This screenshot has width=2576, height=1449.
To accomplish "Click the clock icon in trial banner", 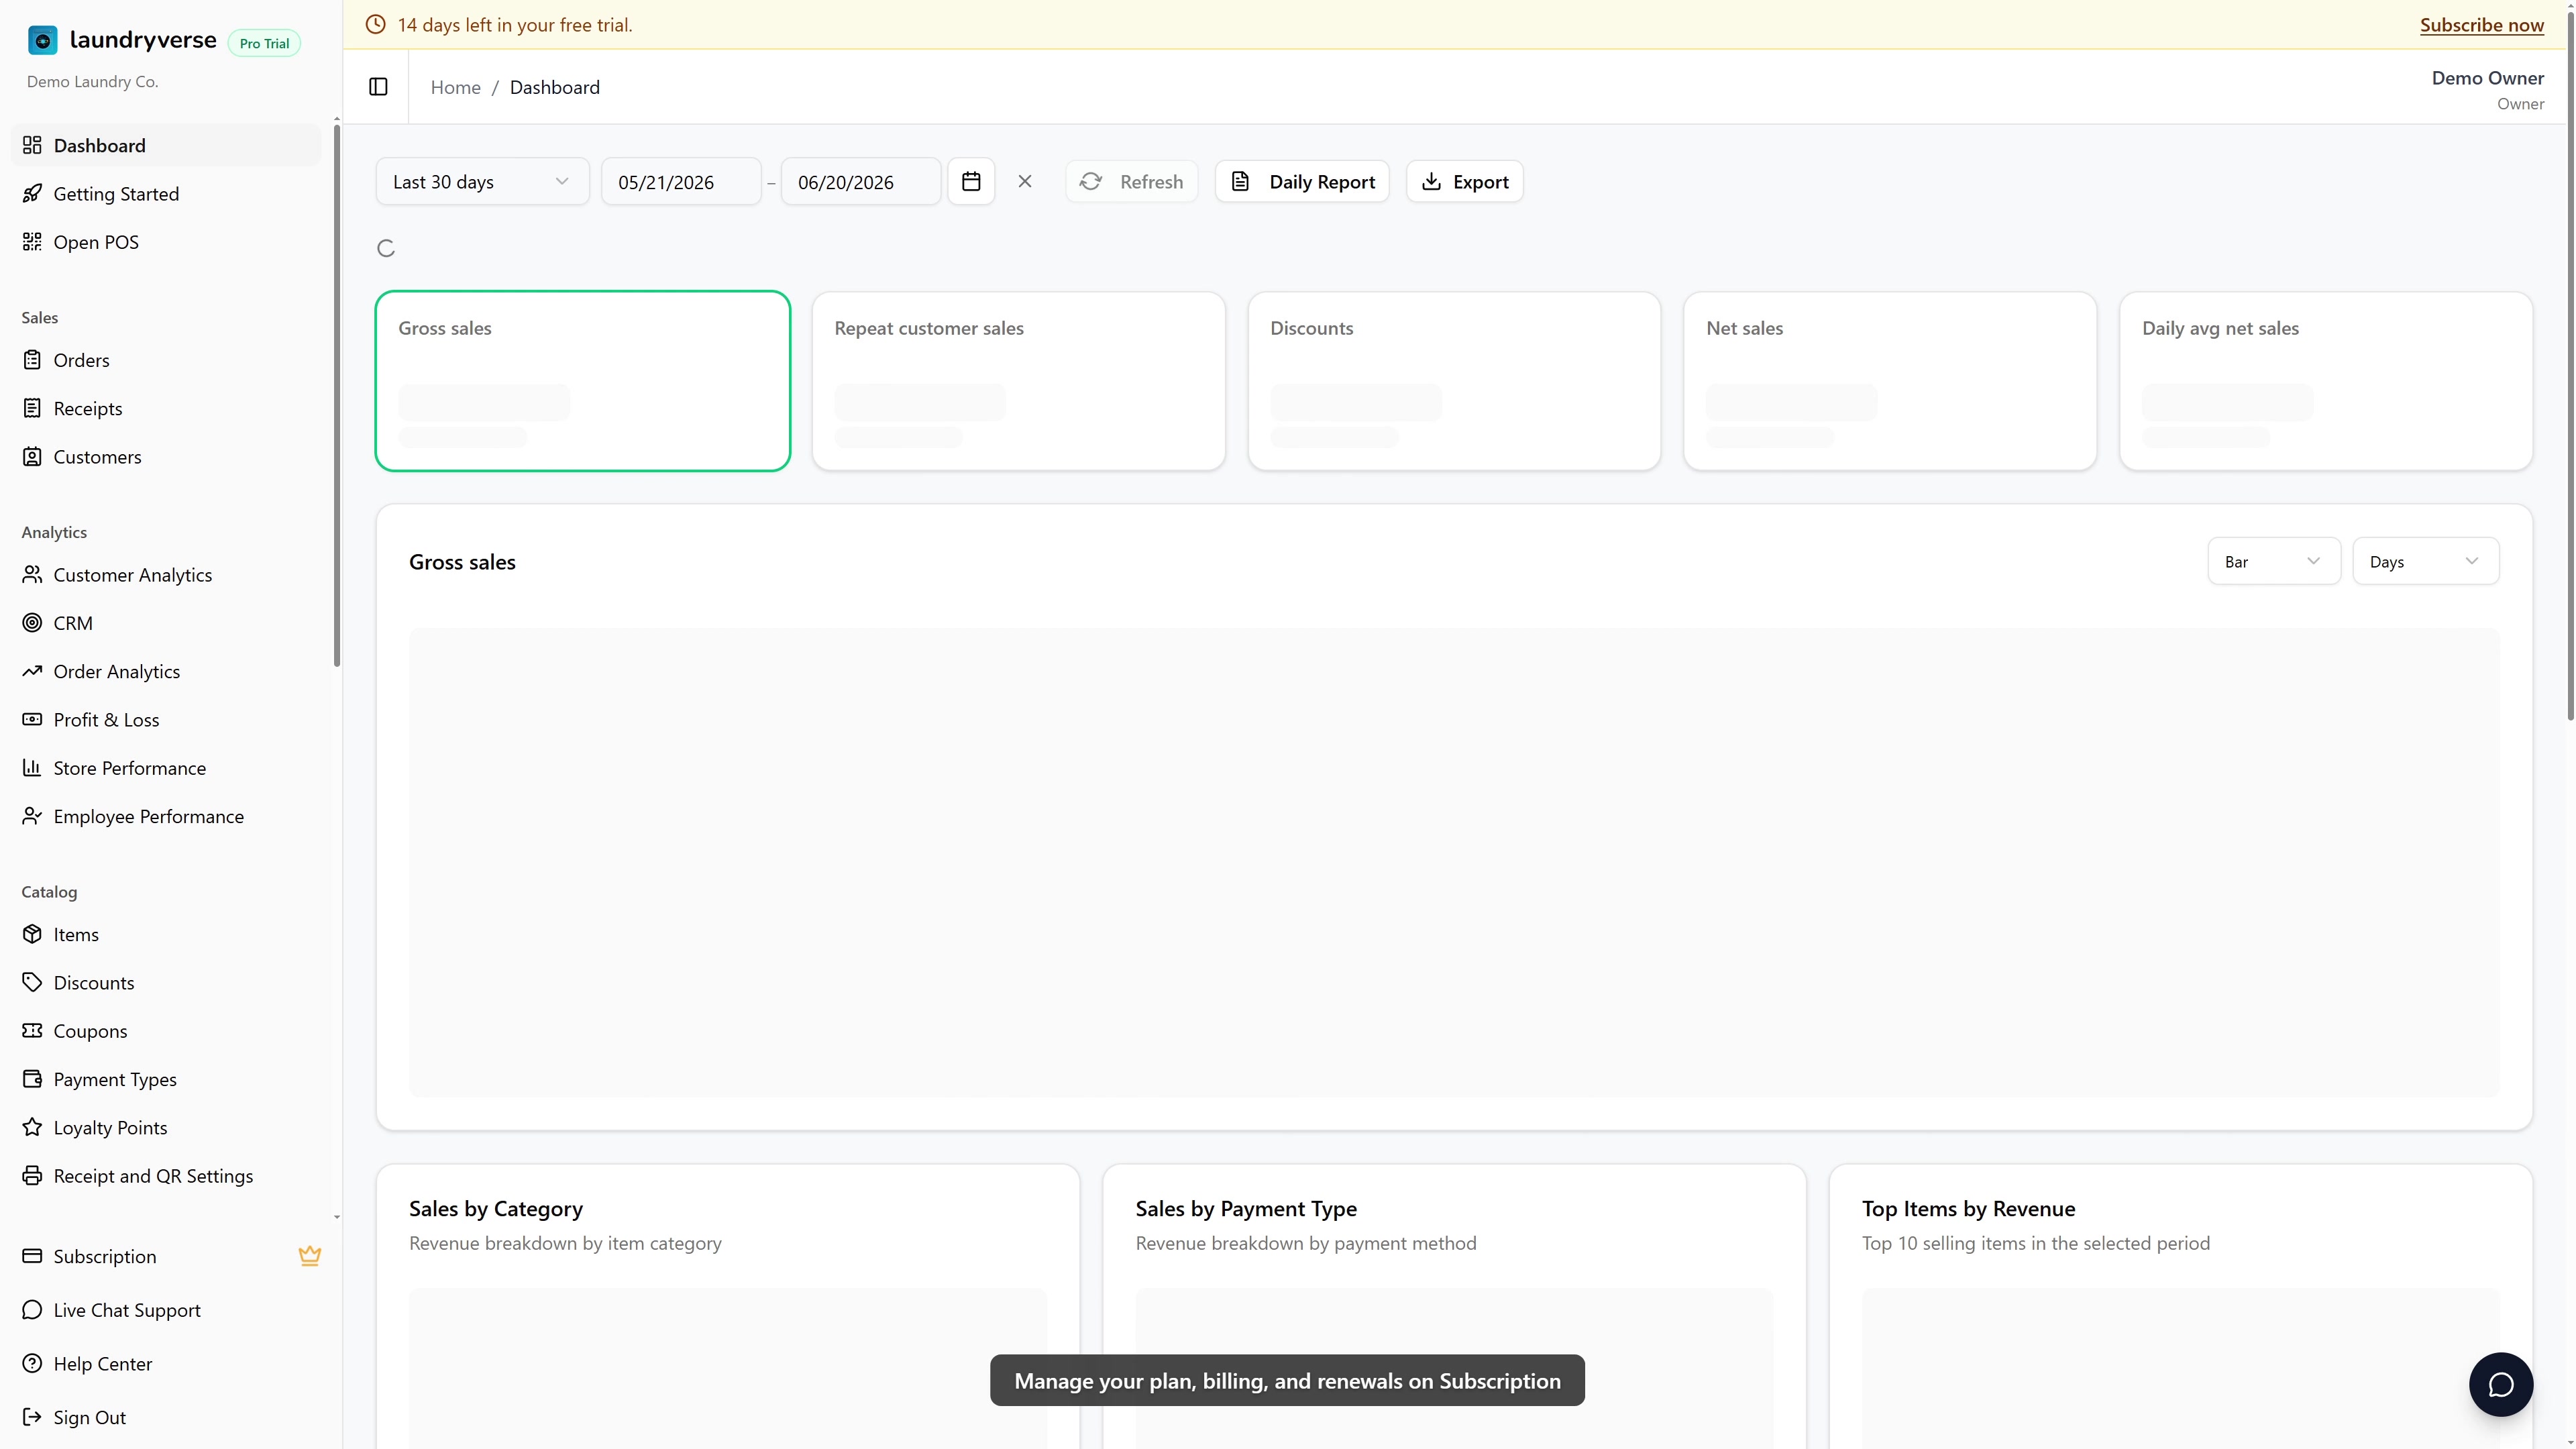I will (375, 25).
